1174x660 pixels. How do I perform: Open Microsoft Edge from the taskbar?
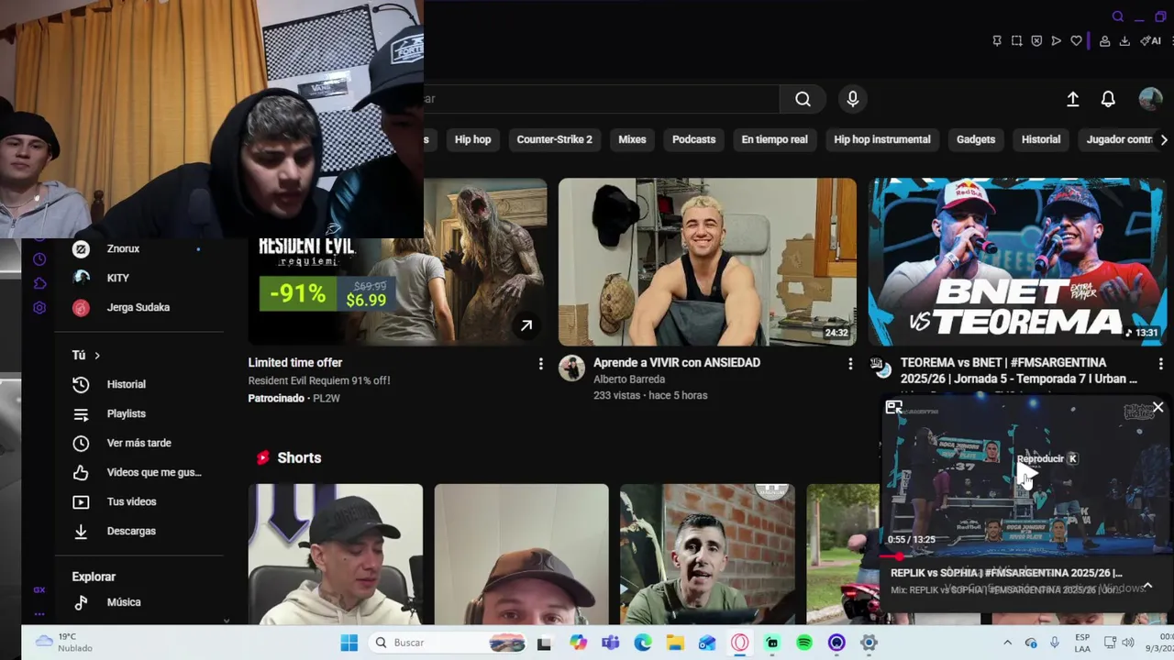(x=643, y=643)
